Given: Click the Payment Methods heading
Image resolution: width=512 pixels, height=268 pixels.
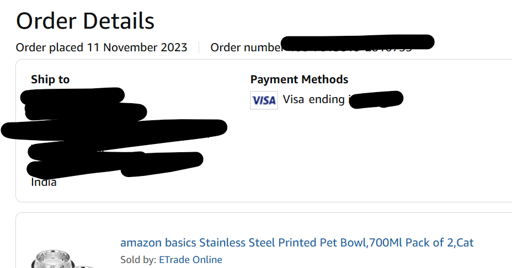Looking at the screenshot, I should [299, 79].
